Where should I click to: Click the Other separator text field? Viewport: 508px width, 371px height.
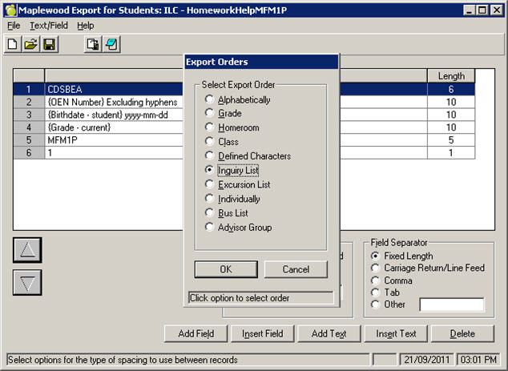[452, 304]
